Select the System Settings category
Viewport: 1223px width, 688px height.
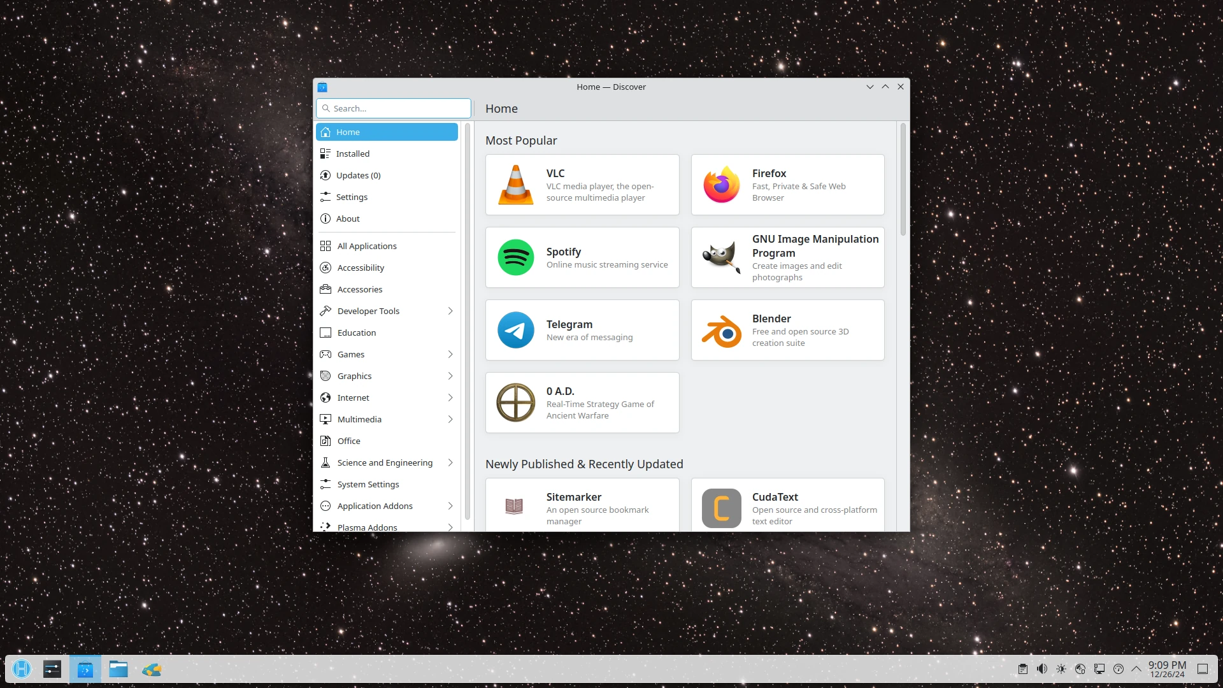pyautogui.click(x=387, y=484)
